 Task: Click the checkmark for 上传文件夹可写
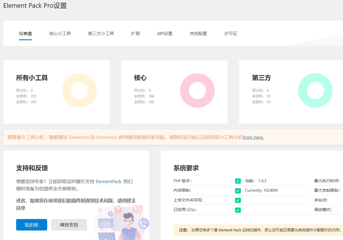pos(238,200)
